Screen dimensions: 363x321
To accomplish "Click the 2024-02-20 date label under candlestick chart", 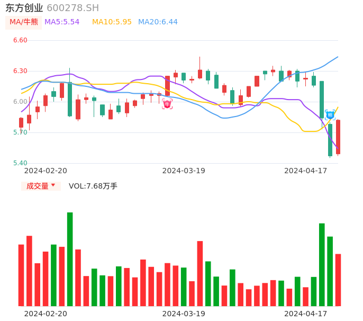I will (46, 171).
